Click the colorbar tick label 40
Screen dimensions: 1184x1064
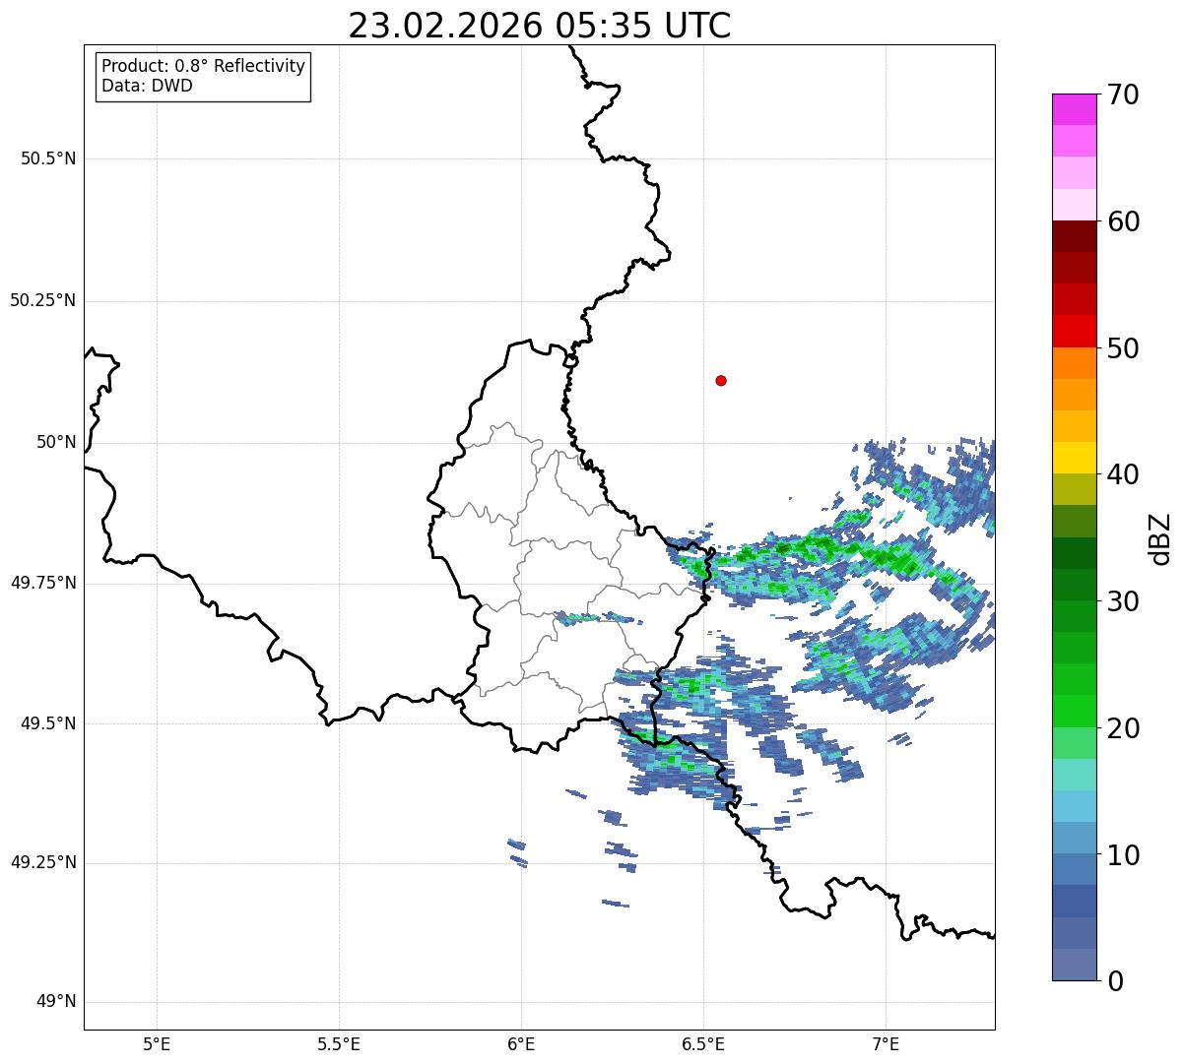pos(1123,474)
